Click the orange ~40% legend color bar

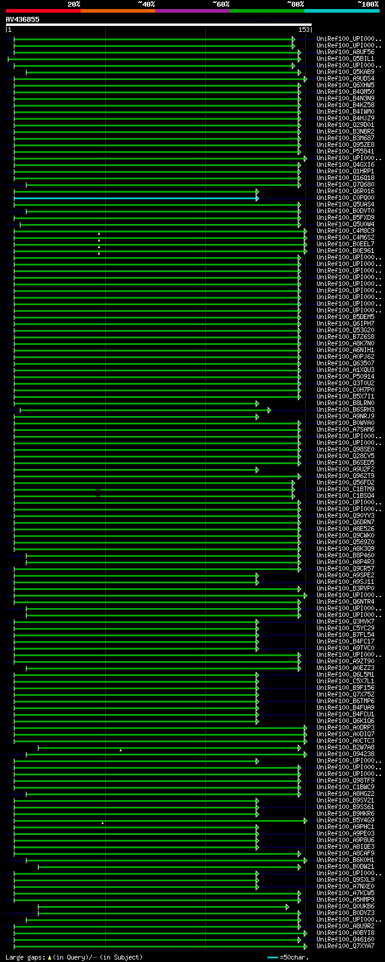(118, 11)
